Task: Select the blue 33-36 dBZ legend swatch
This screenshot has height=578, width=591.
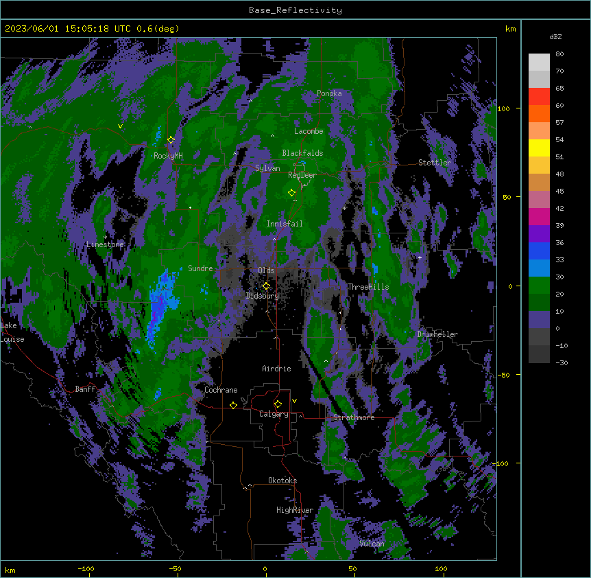Action: point(539,251)
